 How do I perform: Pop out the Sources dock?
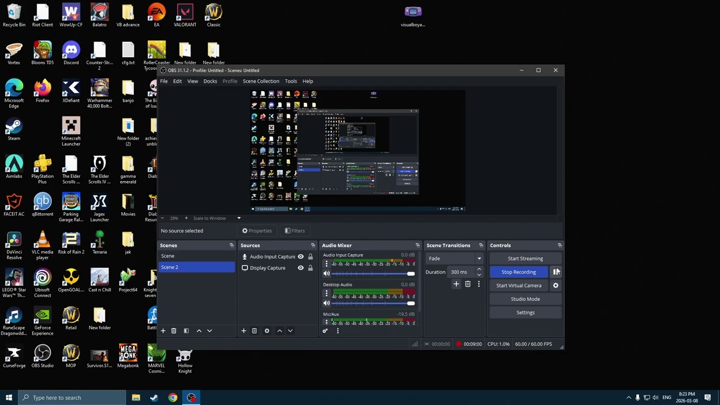pyautogui.click(x=313, y=245)
